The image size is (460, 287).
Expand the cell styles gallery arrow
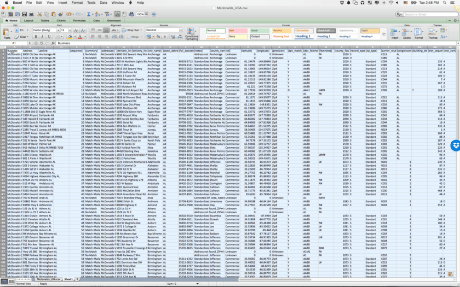point(384,34)
